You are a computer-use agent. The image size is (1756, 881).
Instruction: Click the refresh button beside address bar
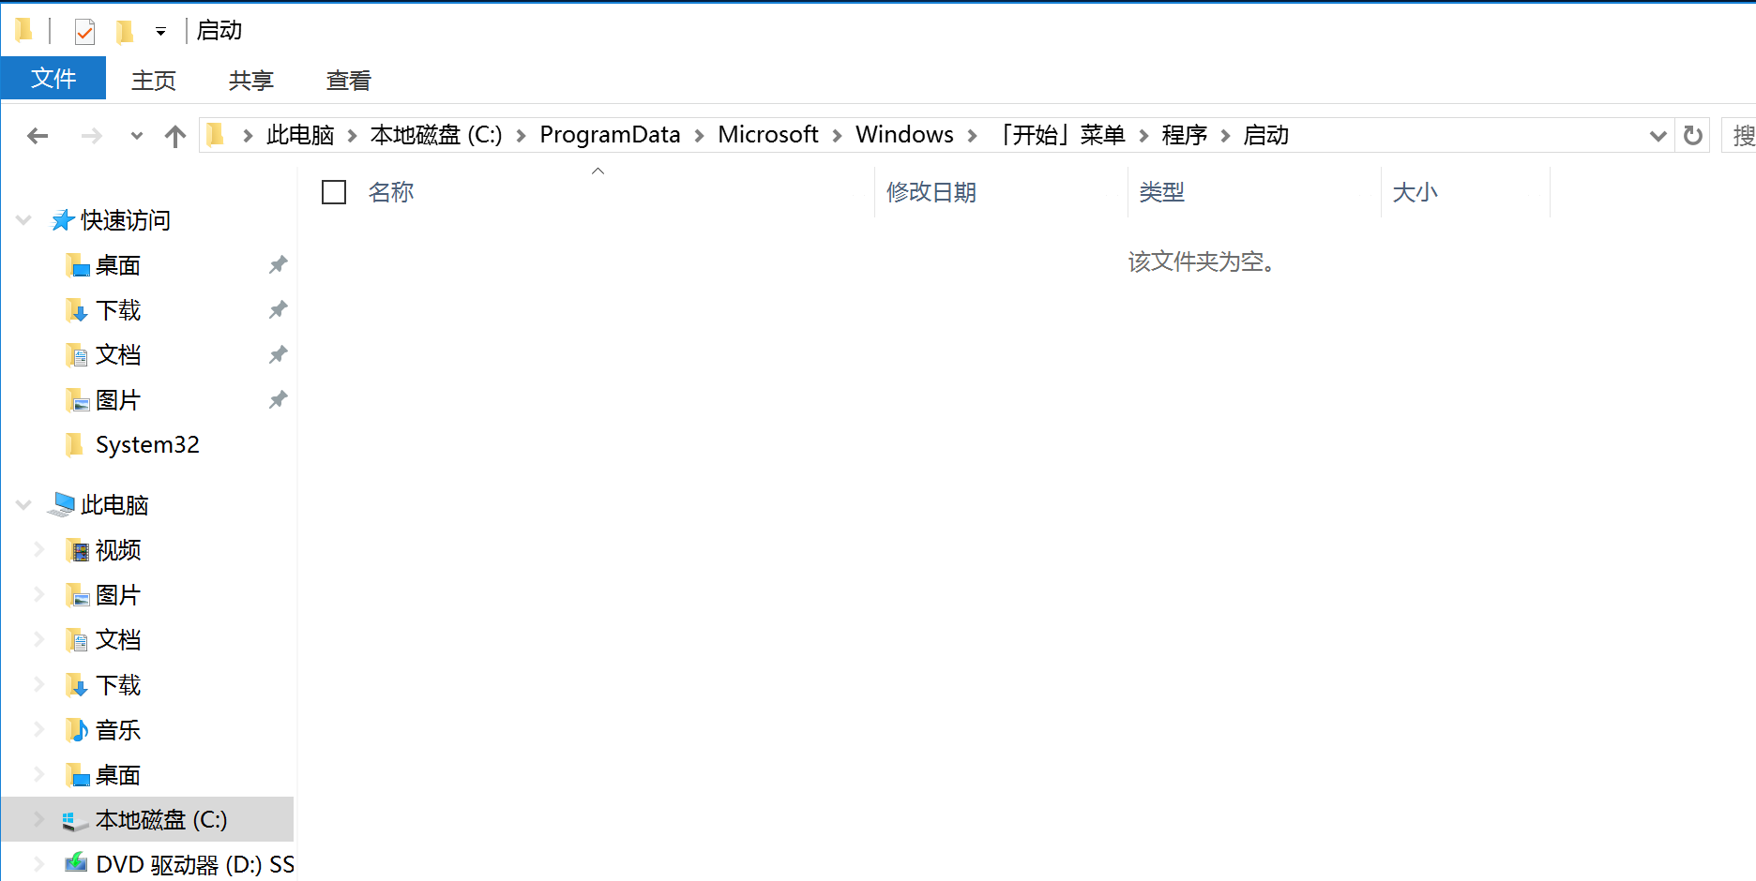click(x=1692, y=135)
